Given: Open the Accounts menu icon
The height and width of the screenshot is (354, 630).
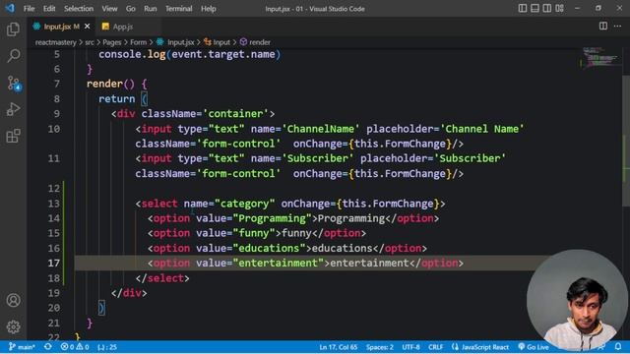Looking at the screenshot, I should click(13, 300).
